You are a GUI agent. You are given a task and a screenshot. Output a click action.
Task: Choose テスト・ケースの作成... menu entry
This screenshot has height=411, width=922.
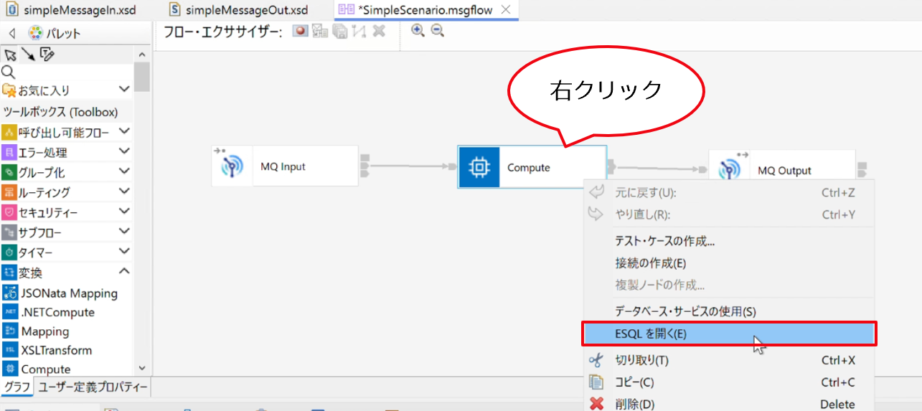point(730,241)
